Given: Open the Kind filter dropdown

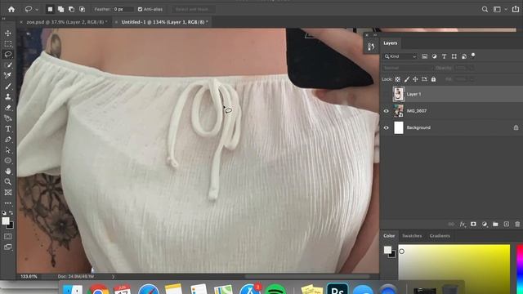Looking at the screenshot, I should [x=400, y=56].
